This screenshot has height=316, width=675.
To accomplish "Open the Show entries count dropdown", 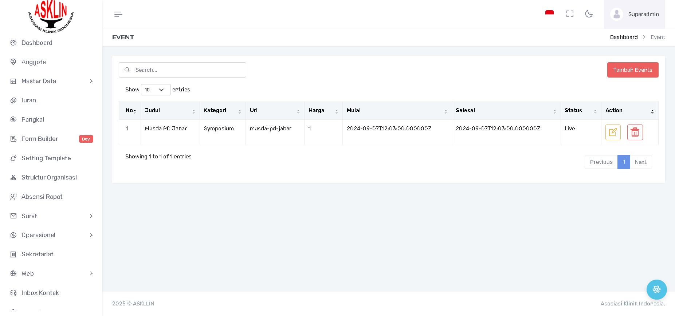I will (156, 90).
